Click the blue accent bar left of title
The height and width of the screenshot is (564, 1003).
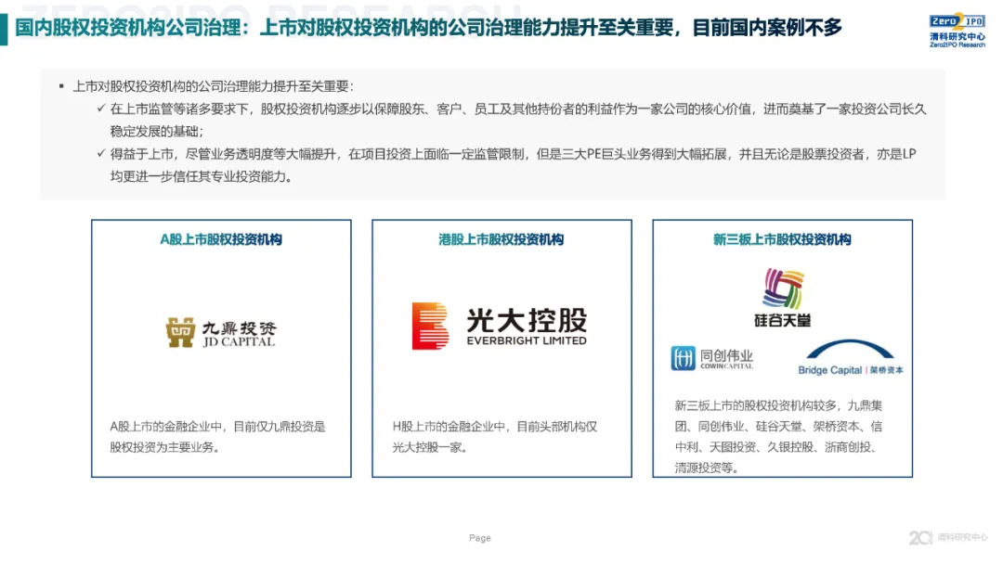click(x=4, y=28)
